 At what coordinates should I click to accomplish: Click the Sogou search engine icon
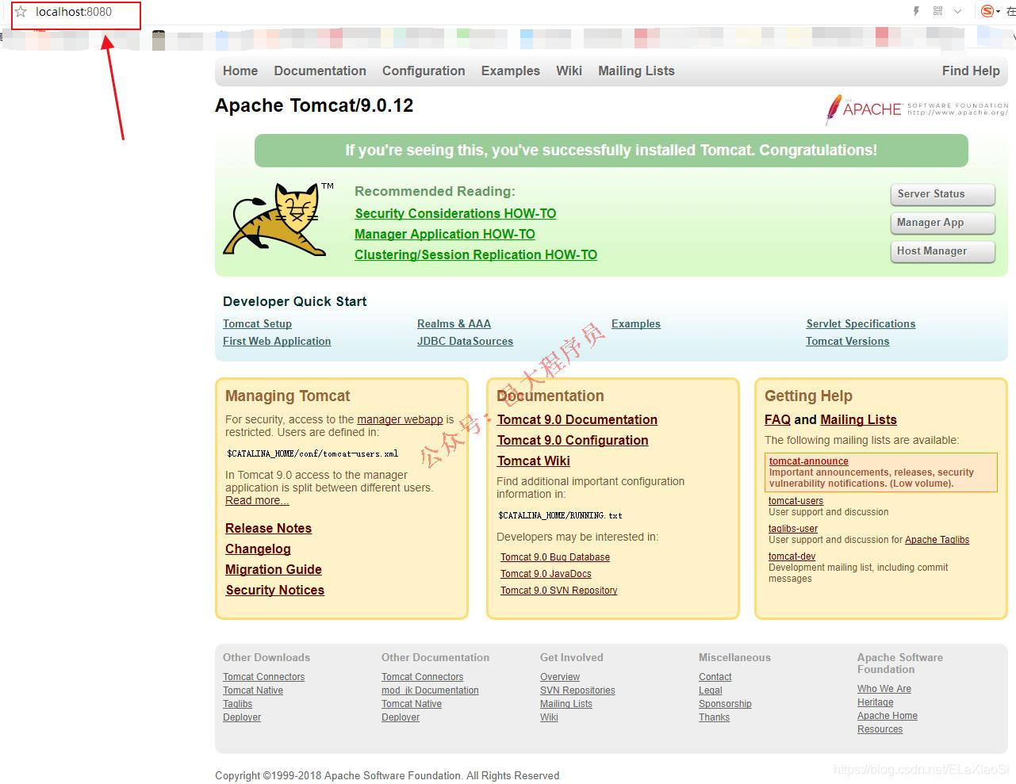coord(987,11)
